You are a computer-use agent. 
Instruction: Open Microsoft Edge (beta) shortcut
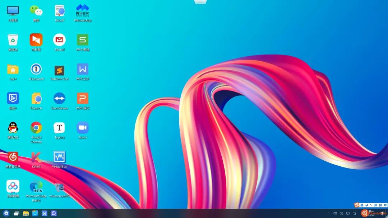(x=36, y=187)
